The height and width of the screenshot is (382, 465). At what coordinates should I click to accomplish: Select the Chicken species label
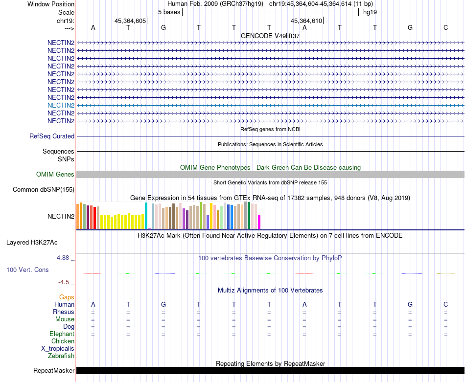pos(63,341)
